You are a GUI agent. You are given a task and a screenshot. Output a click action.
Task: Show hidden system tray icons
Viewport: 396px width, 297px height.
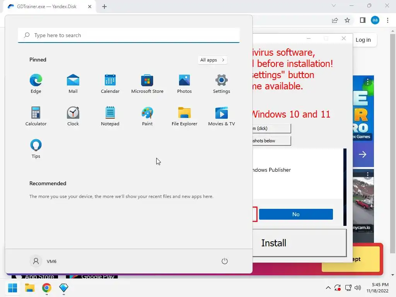(x=328, y=288)
